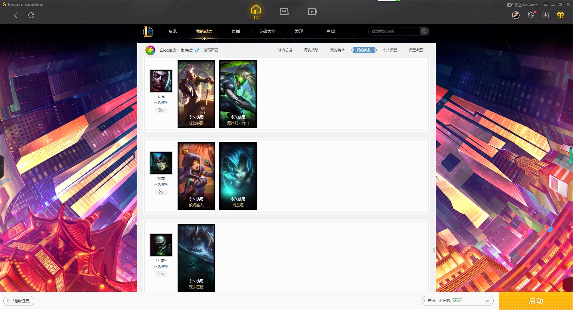
Task: Open the store bag icon
Action: coord(284,12)
